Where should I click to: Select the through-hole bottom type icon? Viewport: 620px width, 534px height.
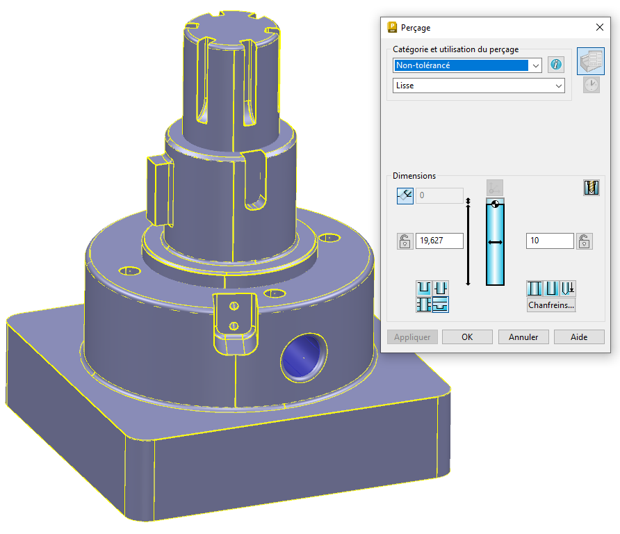(x=535, y=289)
